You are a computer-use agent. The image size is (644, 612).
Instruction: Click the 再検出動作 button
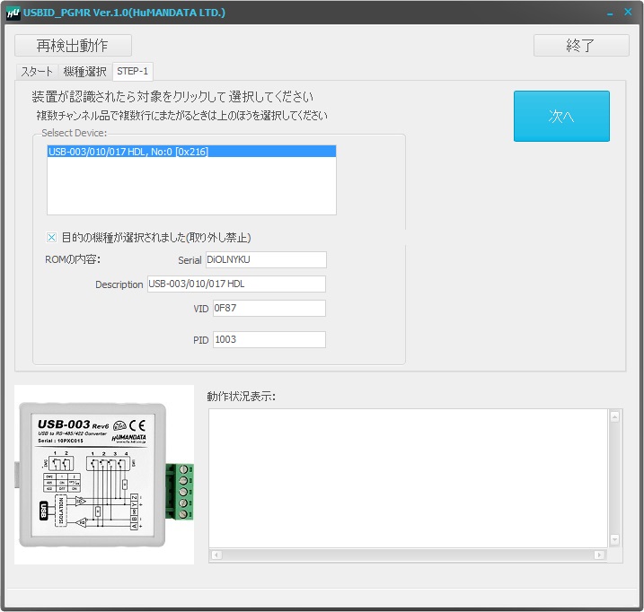73,46
